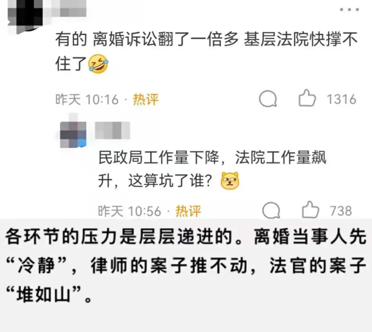This screenshot has height=332, width=372.
Task: Tap the doge emoji after 这算坑了谁
Action: [230, 181]
